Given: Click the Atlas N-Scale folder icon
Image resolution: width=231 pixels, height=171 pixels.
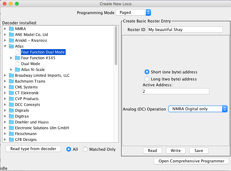Looking at the screenshot, I should (17, 70).
